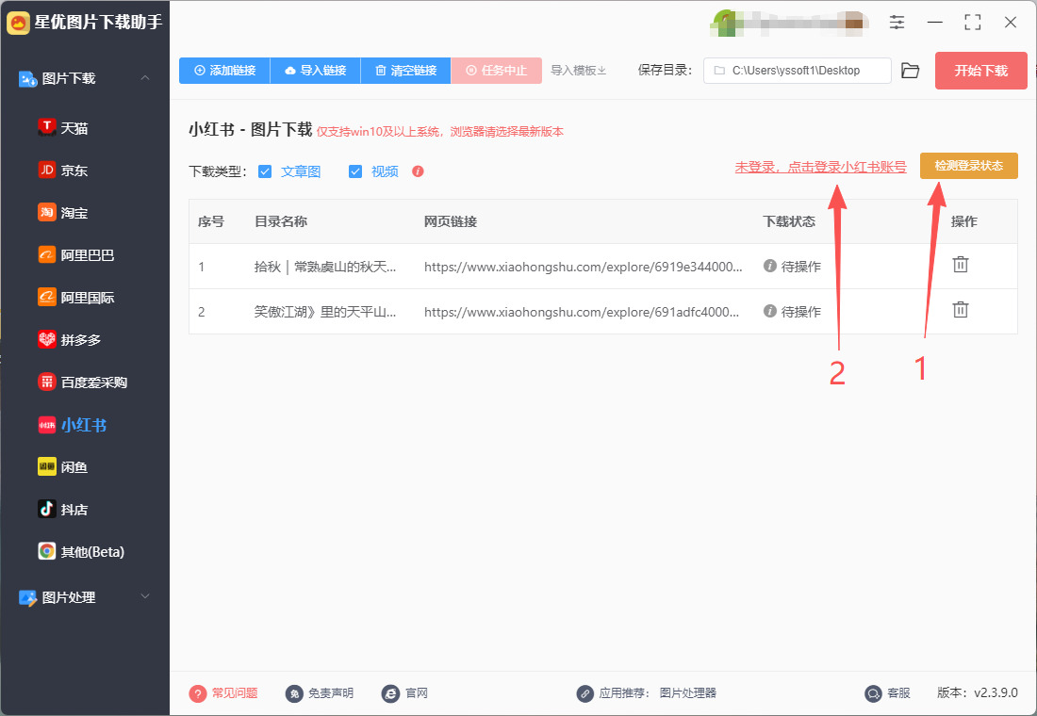Toggle the 文章图 checkbox
The height and width of the screenshot is (716, 1037).
[265, 171]
